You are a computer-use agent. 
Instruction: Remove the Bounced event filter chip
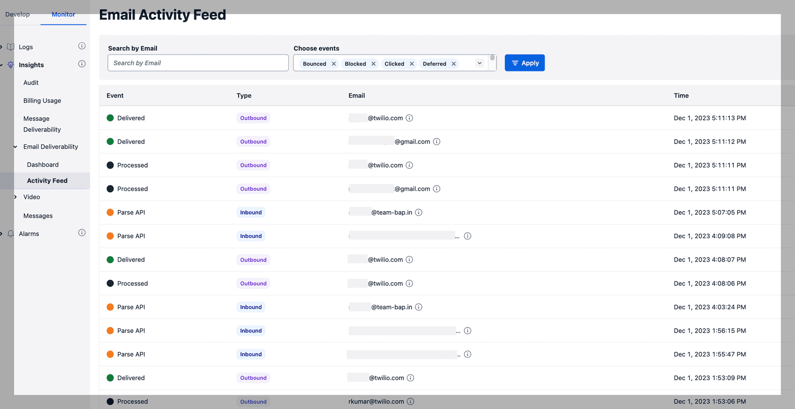pos(334,64)
